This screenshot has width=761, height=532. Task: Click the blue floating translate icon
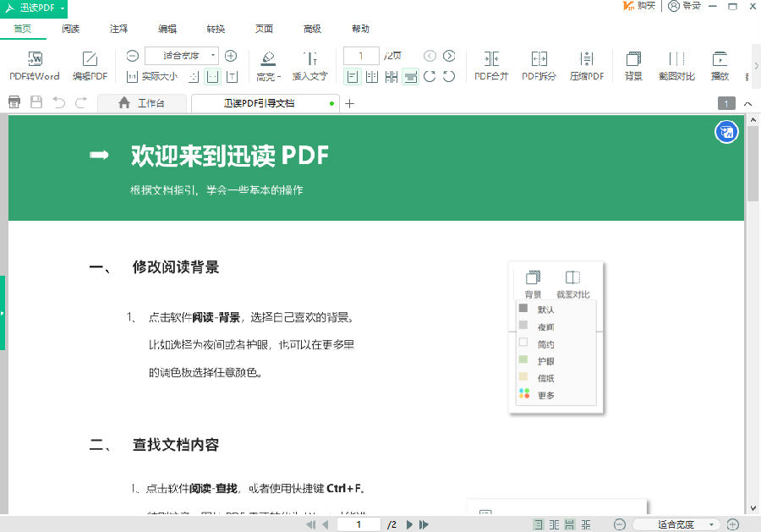coord(726,132)
